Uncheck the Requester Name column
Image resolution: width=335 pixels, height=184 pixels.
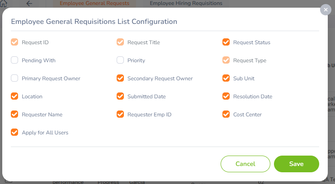click(14, 114)
